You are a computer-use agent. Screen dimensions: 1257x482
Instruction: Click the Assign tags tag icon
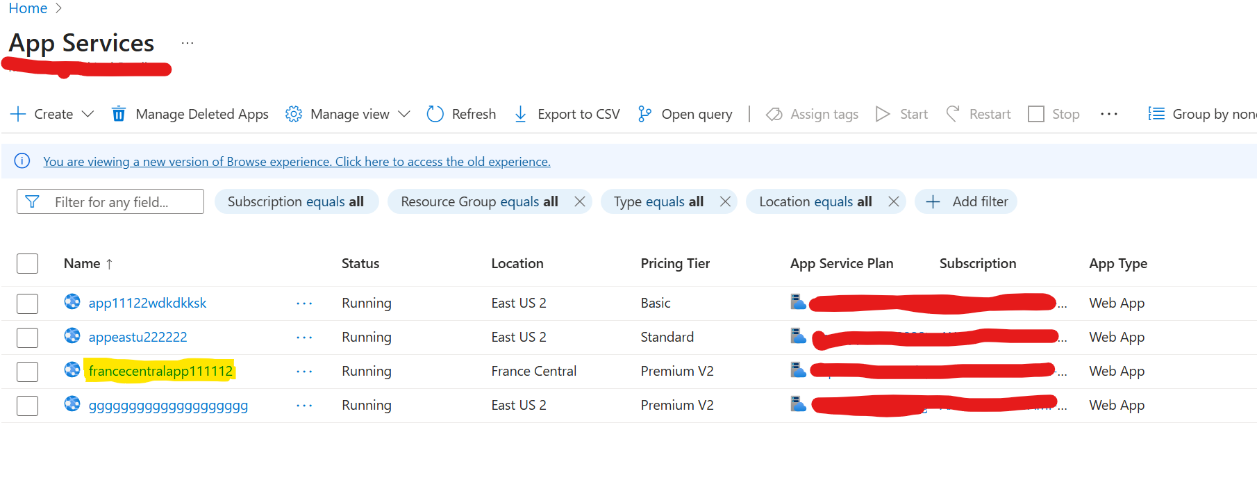[774, 114]
